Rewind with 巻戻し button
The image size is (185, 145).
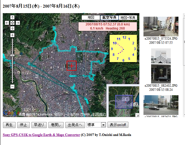click(x=56, y=125)
